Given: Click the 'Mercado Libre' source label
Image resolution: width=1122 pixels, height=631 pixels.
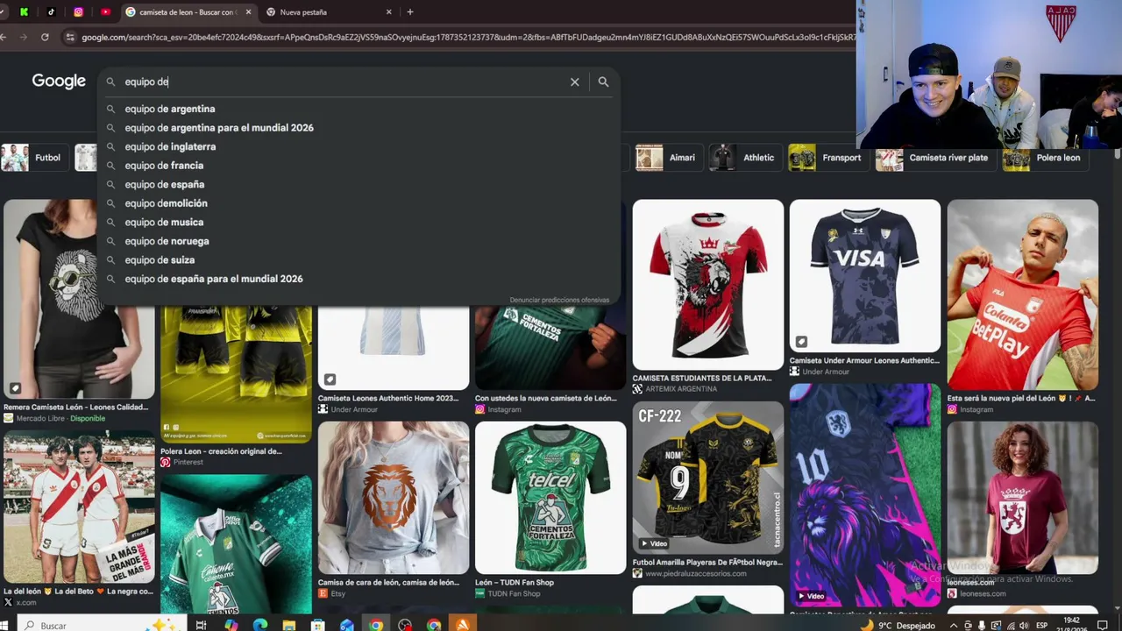Looking at the screenshot, I should [x=40, y=418].
